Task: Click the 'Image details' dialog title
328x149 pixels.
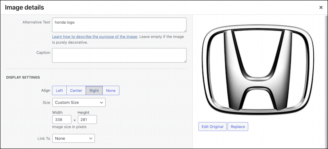Action: (24, 7)
